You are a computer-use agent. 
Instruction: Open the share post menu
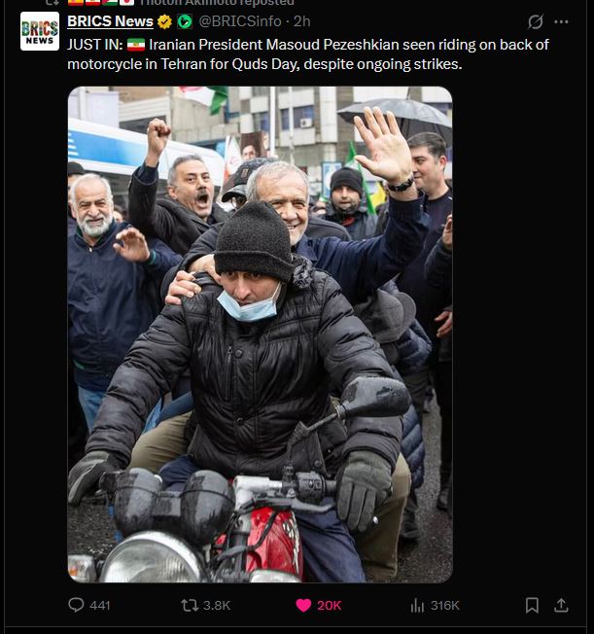click(x=561, y=605)
